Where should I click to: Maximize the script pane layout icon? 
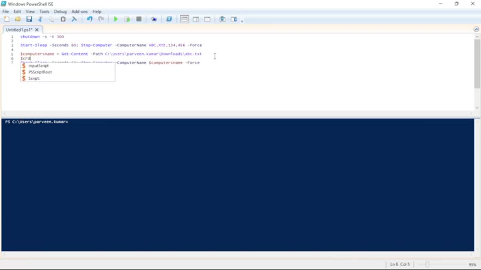click(x=207, y=19)
